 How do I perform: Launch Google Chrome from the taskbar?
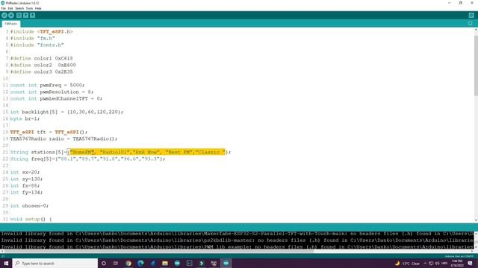coord(128,263)
